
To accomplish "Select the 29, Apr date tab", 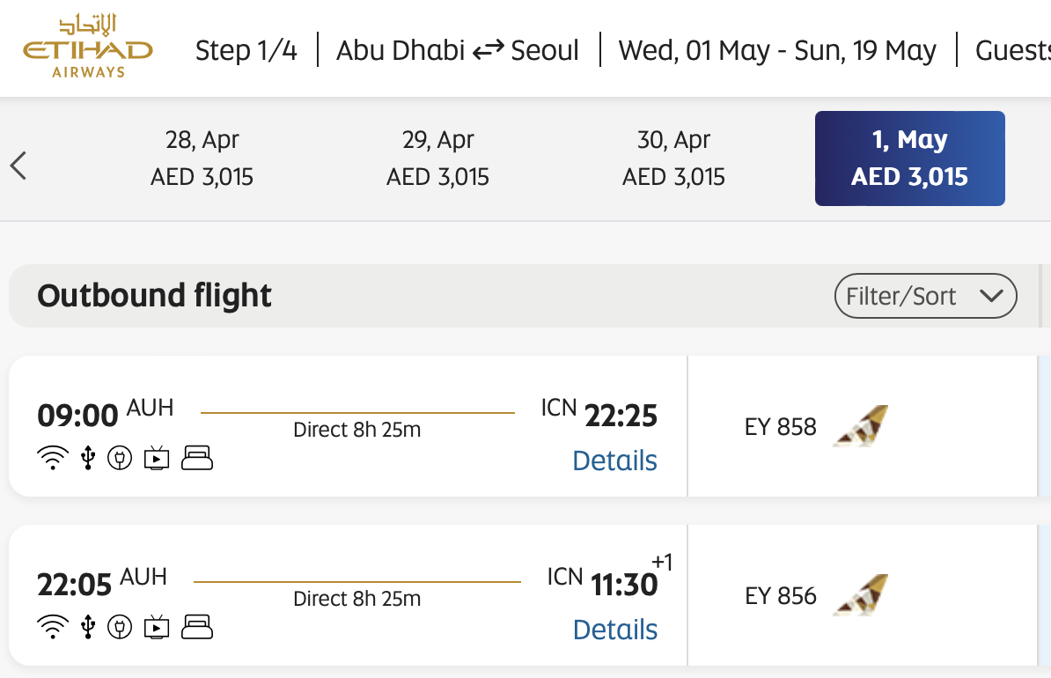I will click(x=438, y=158).
